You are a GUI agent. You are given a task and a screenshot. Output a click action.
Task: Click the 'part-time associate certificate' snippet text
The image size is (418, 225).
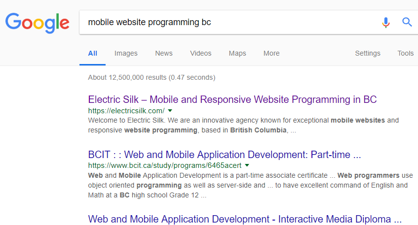click(281, 176)
